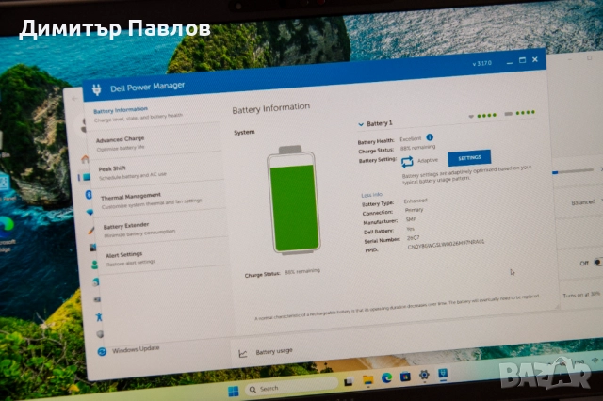Screen dimensions: 603x401
Task: Click the PPID value text
Action: [x=446, y=245]
